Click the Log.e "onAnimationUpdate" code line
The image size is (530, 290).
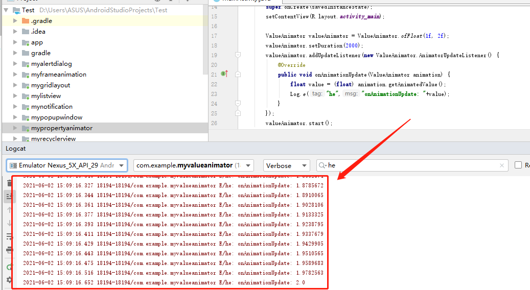click(370, 94)
